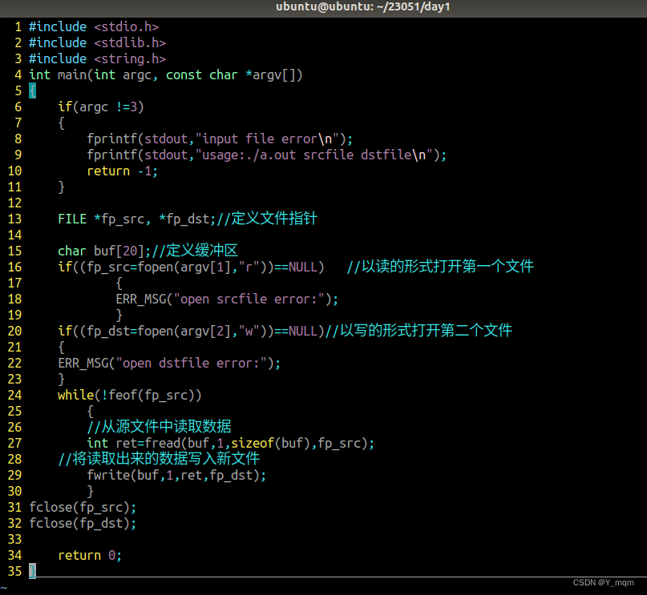Click the highlighted opening brace on line 5
Screen dimensions: 647x595
(33, 91)
